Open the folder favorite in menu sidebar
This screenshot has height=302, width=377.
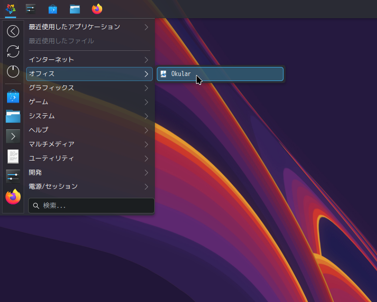[x=13, y=116]
